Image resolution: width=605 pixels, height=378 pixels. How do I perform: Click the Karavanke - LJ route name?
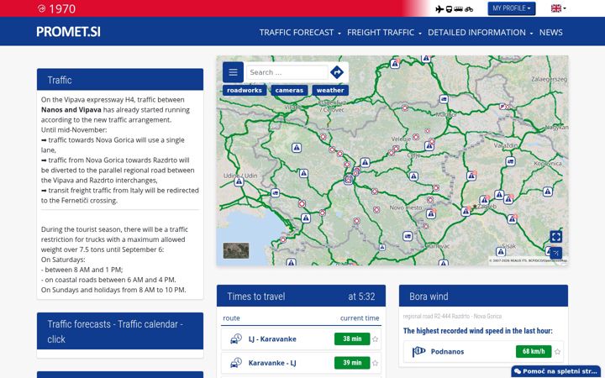point(272,363)
